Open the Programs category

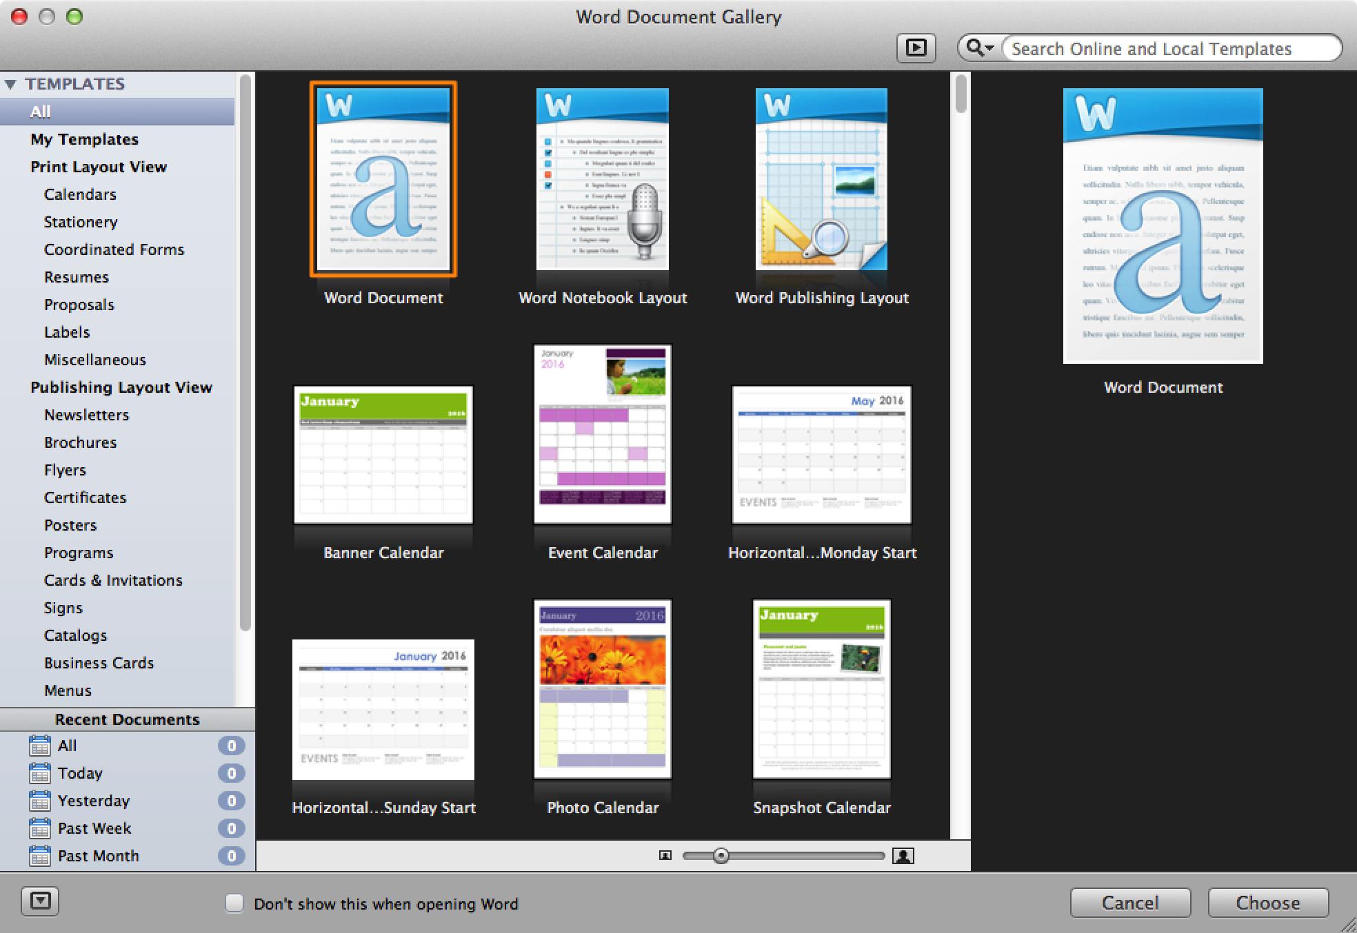pos(117,553)
